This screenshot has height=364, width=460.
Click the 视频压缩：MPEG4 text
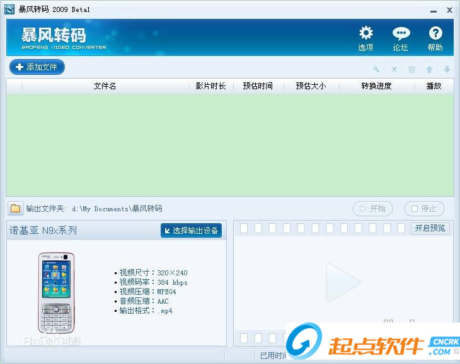[147, 292]
